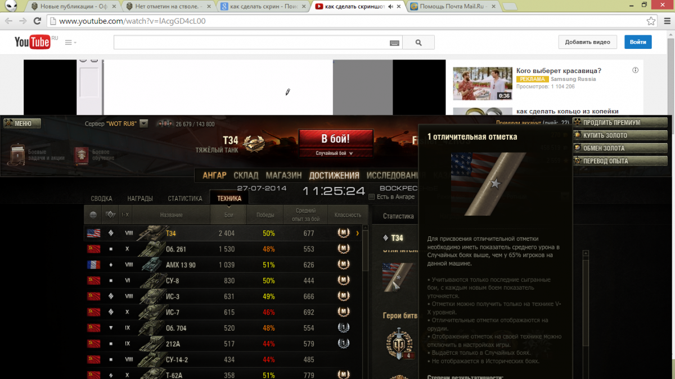
Task: Switch to the СТАТИСТИКА tab
Action: pos(185,198)
